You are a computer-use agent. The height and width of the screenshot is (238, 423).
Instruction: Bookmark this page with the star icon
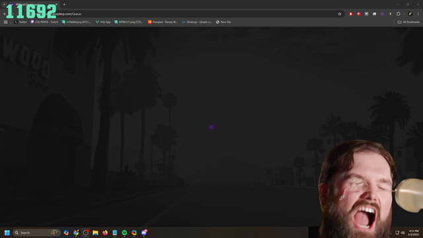[x=340, y=14]
